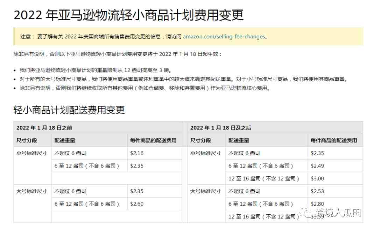This screenshot has width=373, height=229.
Task: Click the notice text starting with "注意："
Action: (x=144, y=37)
